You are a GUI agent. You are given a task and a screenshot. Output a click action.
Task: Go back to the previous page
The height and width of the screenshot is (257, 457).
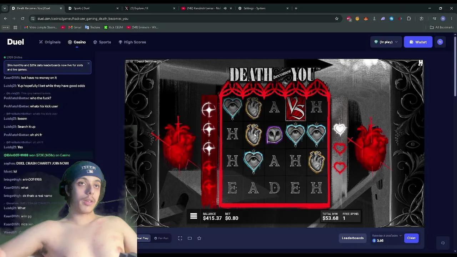point(5,19)
